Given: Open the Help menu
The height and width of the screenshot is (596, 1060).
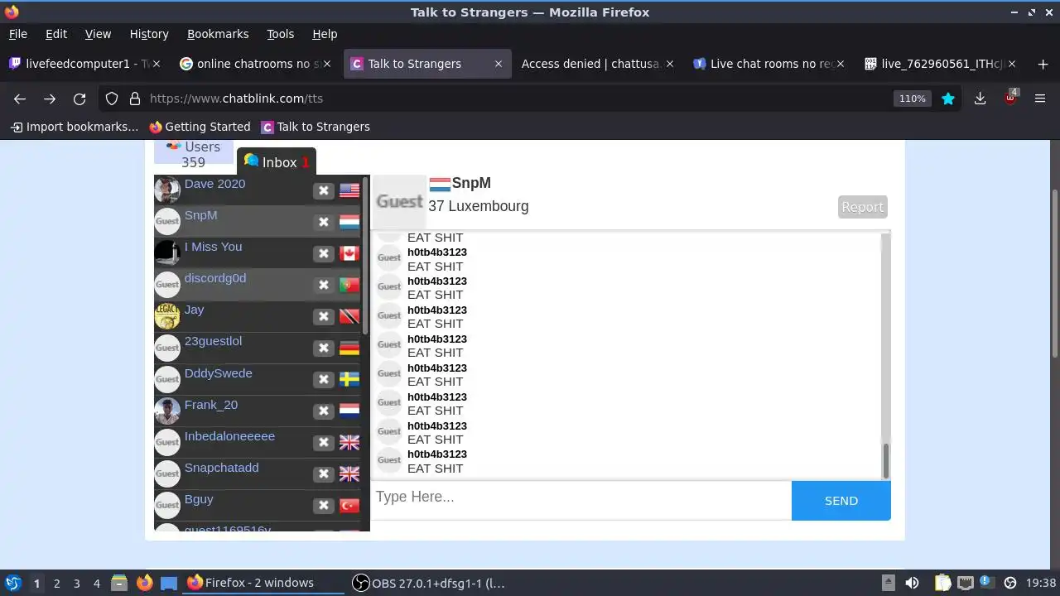Looking at the screenshot, I should [x=325, y=34].
